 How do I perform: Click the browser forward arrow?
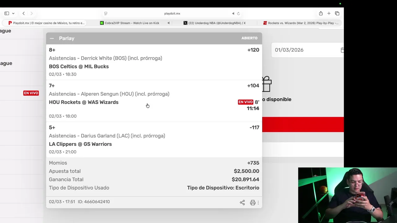point(31,13)
